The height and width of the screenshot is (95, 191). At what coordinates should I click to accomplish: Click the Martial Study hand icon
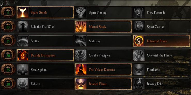[81, 27]
